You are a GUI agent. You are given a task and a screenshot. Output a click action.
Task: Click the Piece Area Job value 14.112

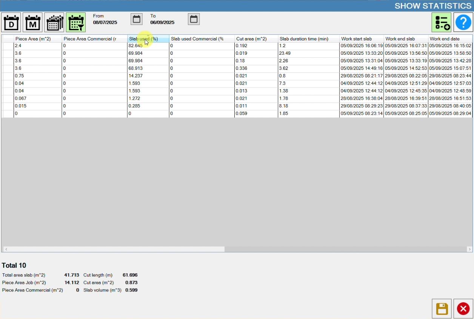(x=72, y=283)
